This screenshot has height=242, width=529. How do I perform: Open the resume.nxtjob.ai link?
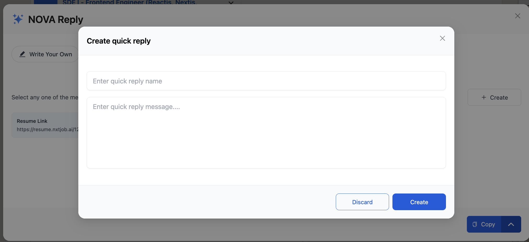[48, 129]
